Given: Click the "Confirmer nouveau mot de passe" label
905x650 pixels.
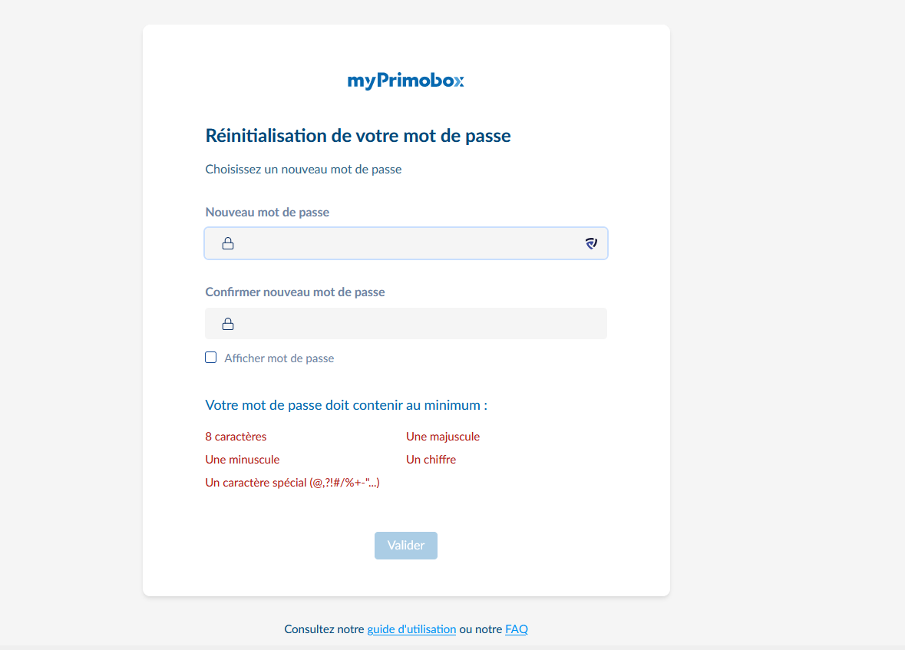Looking at the screenshot, I should click(x=295, y=292).
